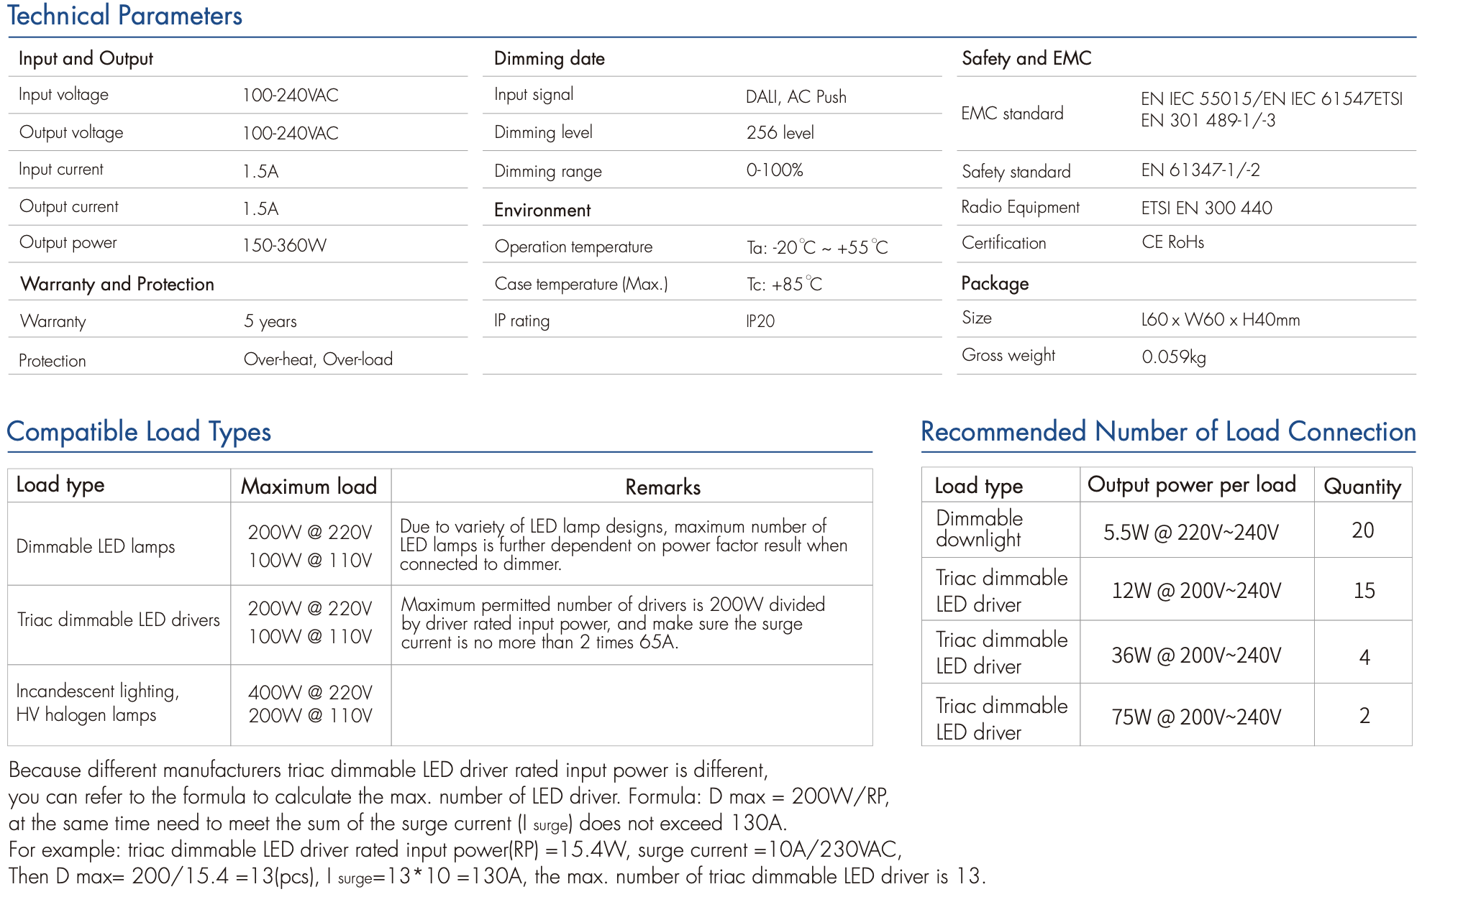Click the CE RoHs certification text

coord(1172,243)
